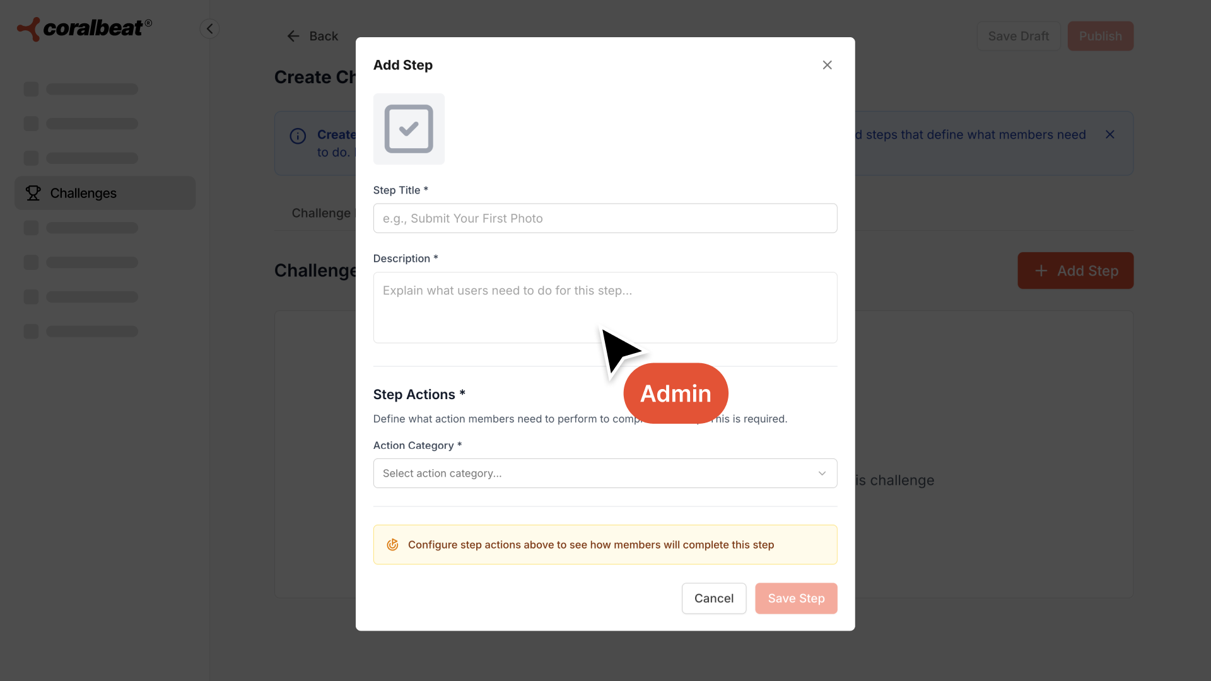Select the Challenges sidebar menu item
This screenshot has height=681, width=1211.
coord(105,193)
